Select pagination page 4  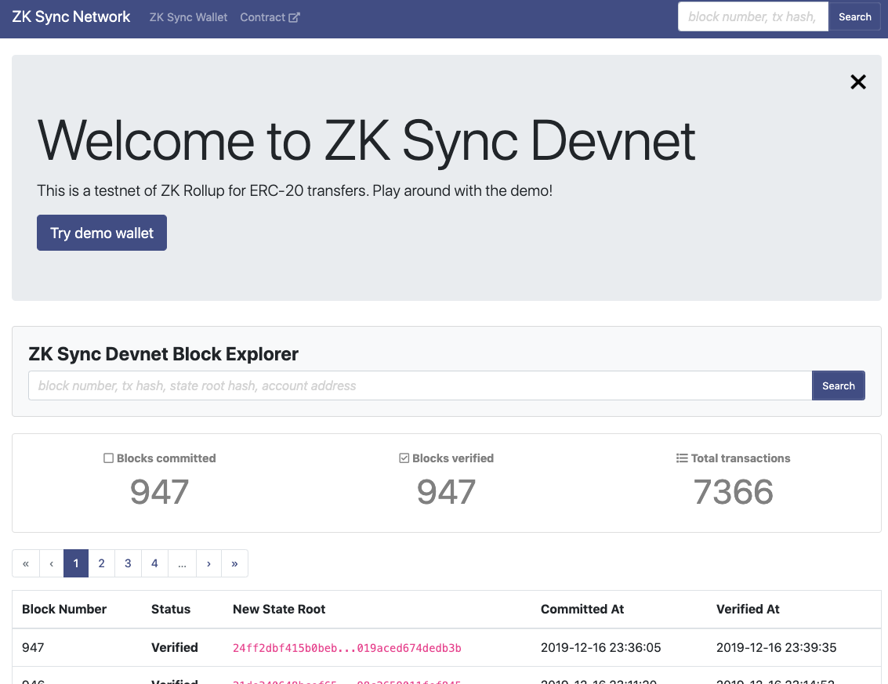(154, 563)
